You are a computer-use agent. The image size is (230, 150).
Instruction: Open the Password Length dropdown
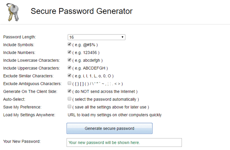(97, 37)
